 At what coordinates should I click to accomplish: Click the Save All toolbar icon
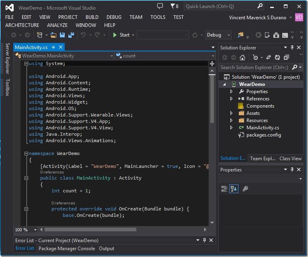(71, 35)
